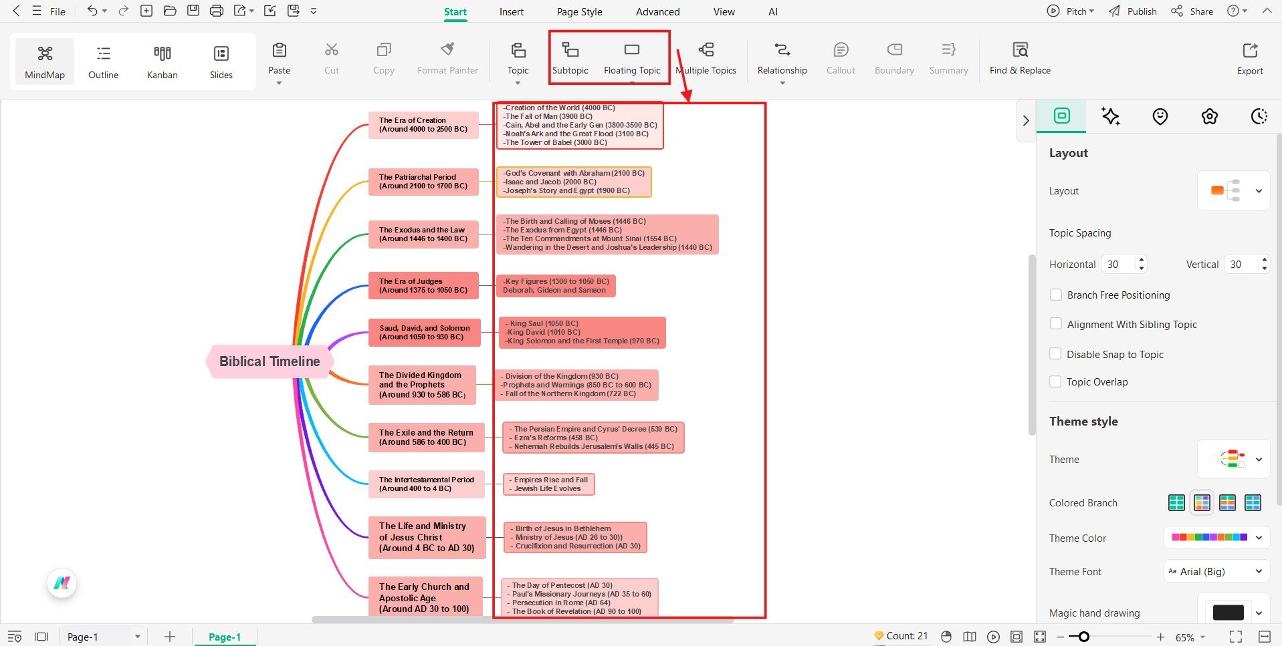Open the floating AI assistant icon

click(62, 583)
